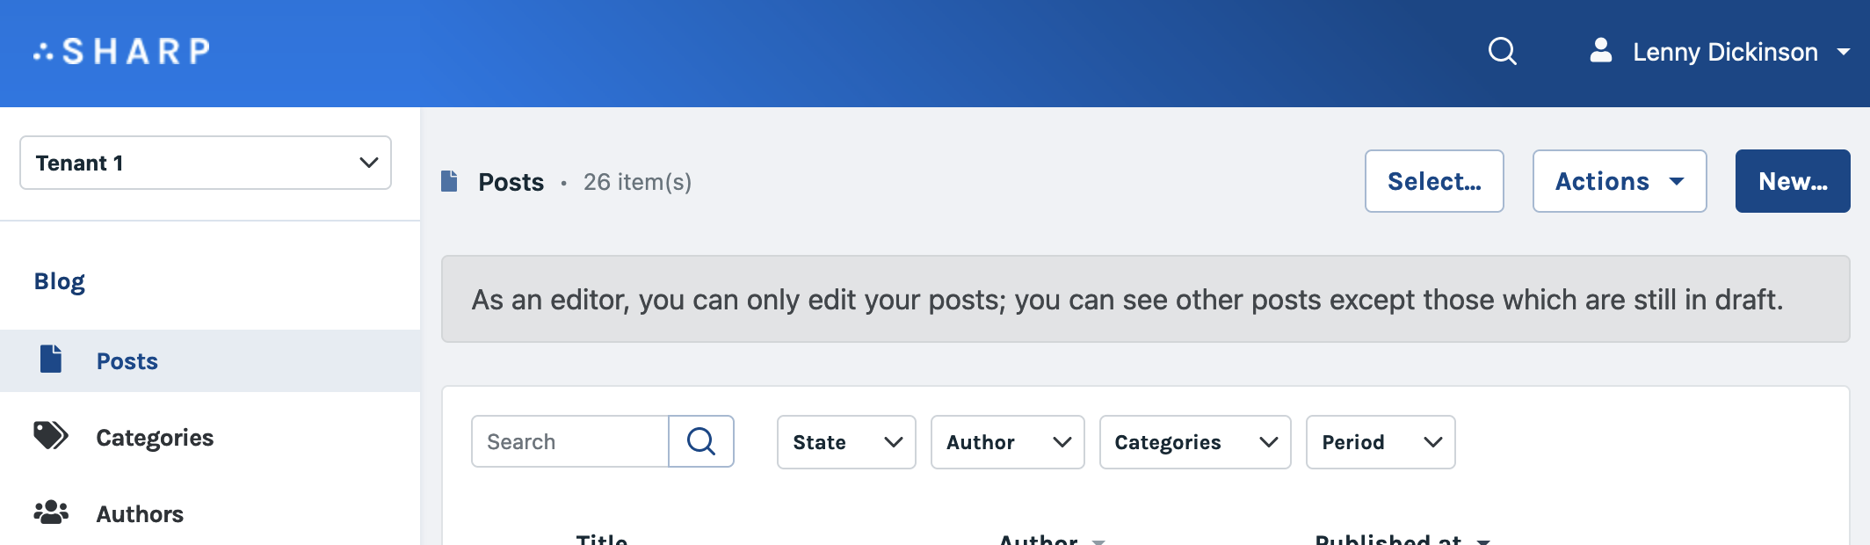The width and height of the screenshot is (1870, 545).
Task: Select Categories in sidebar menu
Action: 155,438
